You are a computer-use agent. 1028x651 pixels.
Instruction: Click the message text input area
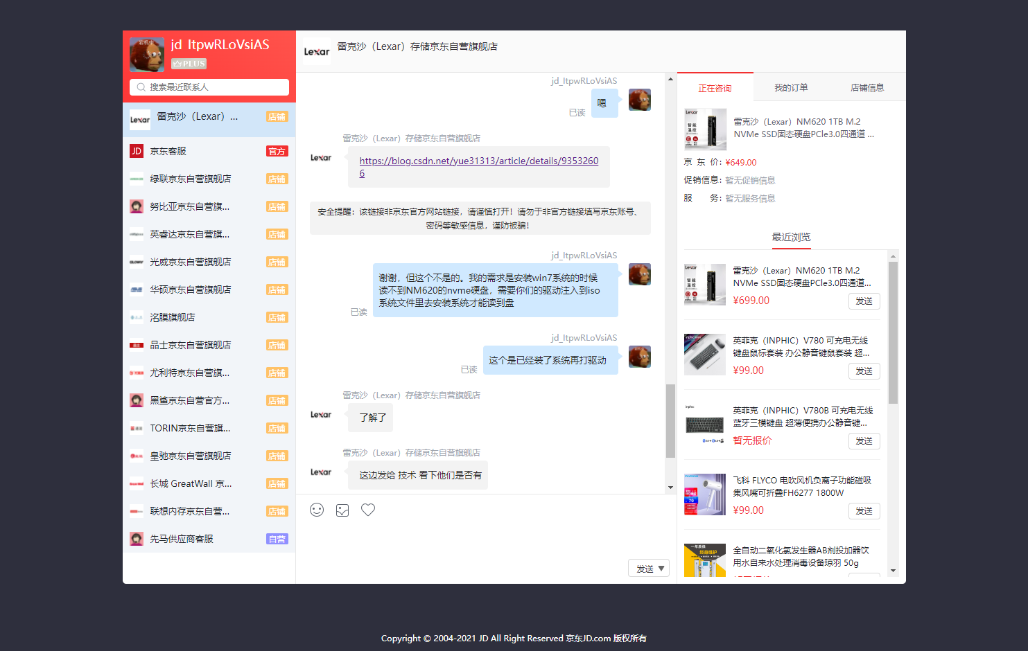click(486, 539)
